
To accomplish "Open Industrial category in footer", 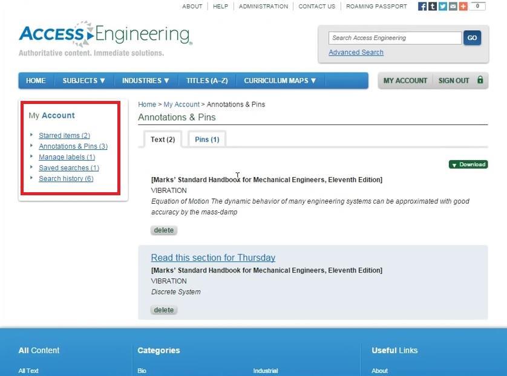I will pos(266,371).
